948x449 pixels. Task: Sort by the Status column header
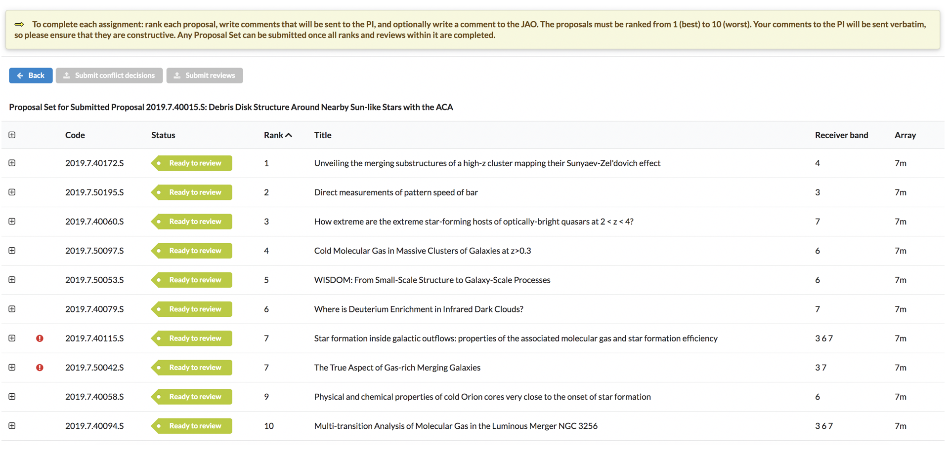coord(163,135)
